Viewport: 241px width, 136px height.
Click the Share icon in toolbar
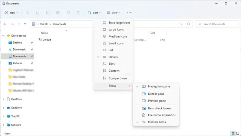[x=68, y=13]
